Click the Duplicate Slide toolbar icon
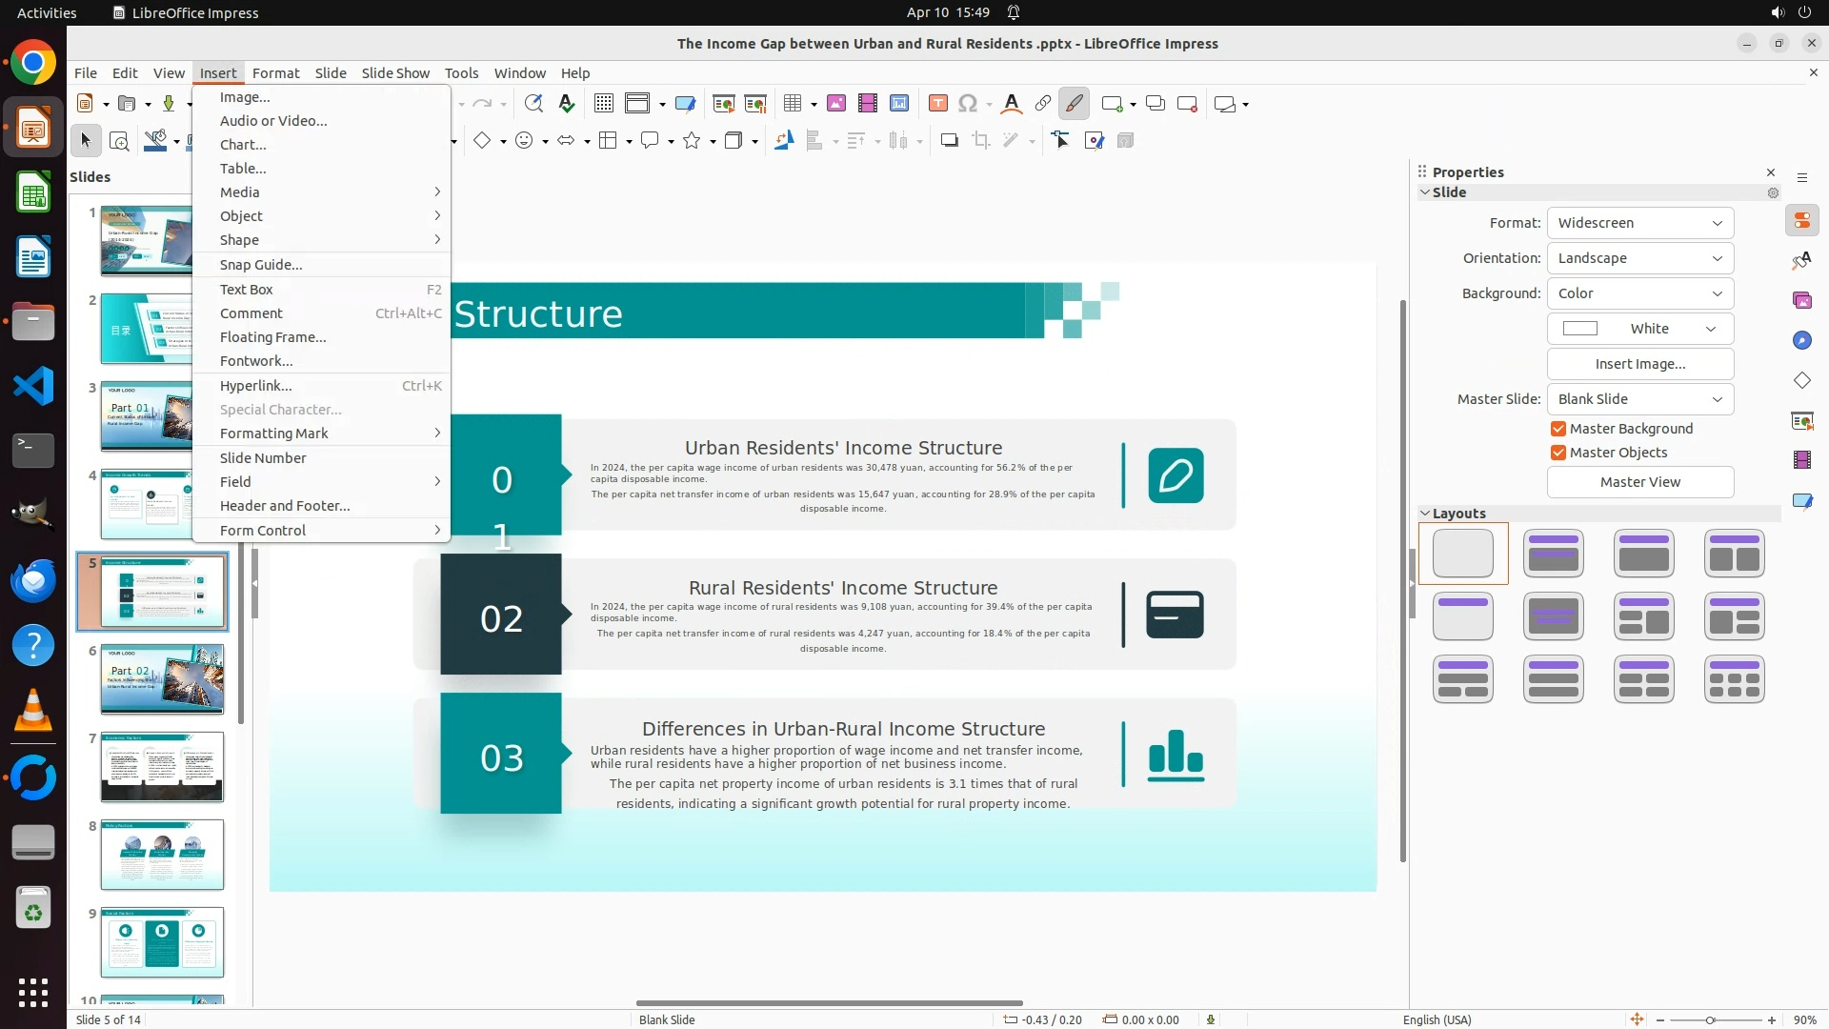Image resolution: width=1829 pixels, height=1029 pixels. 1155,104
